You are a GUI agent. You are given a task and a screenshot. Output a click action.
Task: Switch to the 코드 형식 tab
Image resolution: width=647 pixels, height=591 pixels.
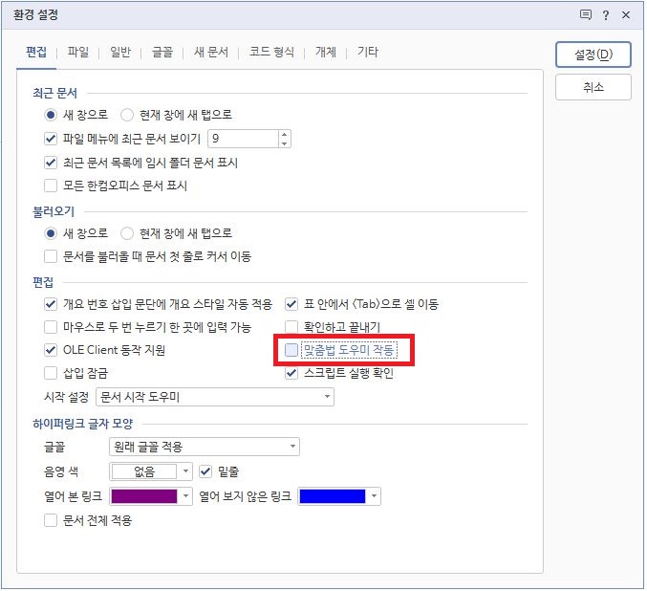click(x=271, y=52)
